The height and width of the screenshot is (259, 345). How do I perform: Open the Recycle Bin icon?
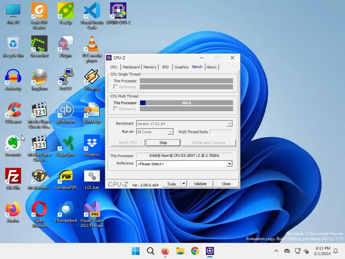[13, 47]
